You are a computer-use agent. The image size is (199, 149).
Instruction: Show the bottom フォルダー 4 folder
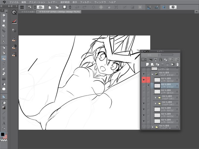(x=144, y=127)
